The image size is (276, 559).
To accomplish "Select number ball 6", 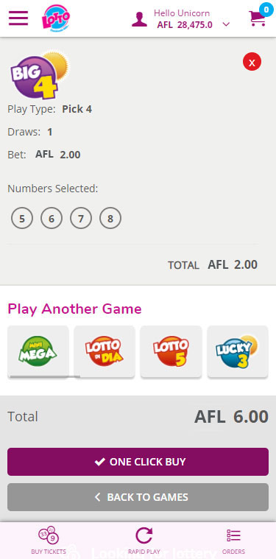I will pyautogui.click(x=52, y=219).
